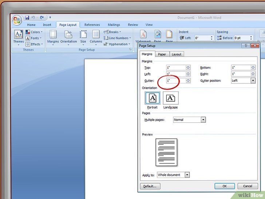The height and width of the screenshot is (199, 265).
Task: Adjust Spacing Before with its spinner
Action: click(251, 38)
